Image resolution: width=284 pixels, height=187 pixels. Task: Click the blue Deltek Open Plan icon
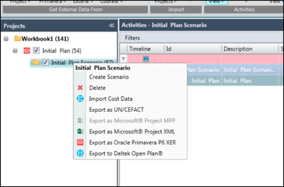(x=80, y=154)
